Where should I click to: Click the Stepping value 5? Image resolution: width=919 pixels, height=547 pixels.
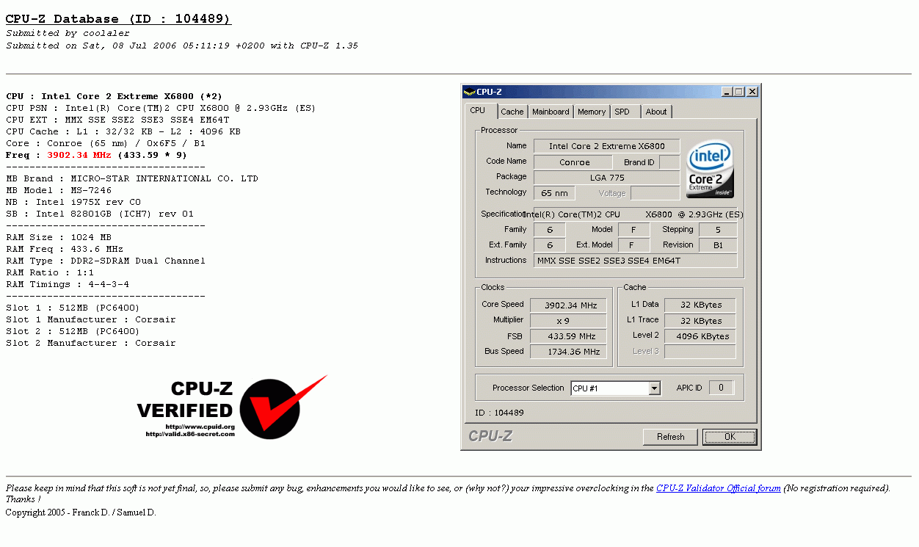click(x=717, y=230)
